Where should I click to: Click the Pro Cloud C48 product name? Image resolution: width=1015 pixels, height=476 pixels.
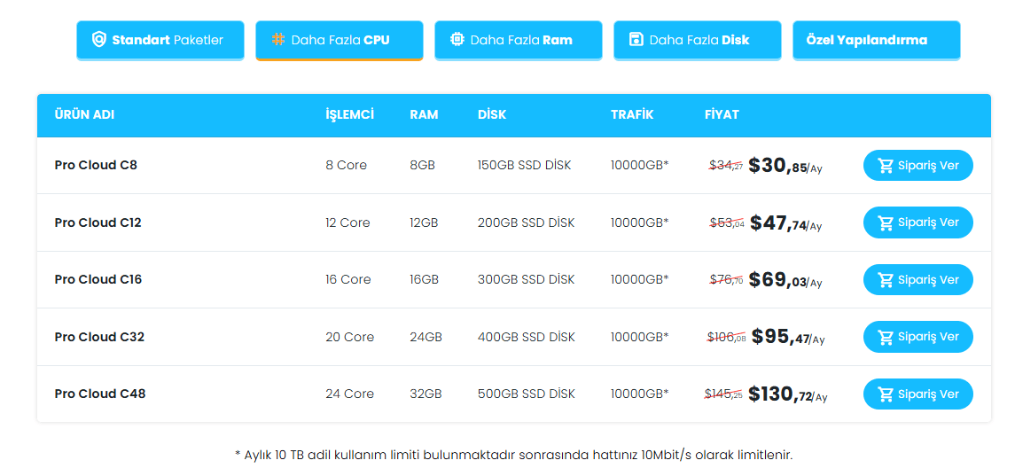(x=100, y=394)
